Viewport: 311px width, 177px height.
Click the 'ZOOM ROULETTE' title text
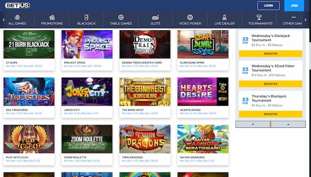point(75,157)
